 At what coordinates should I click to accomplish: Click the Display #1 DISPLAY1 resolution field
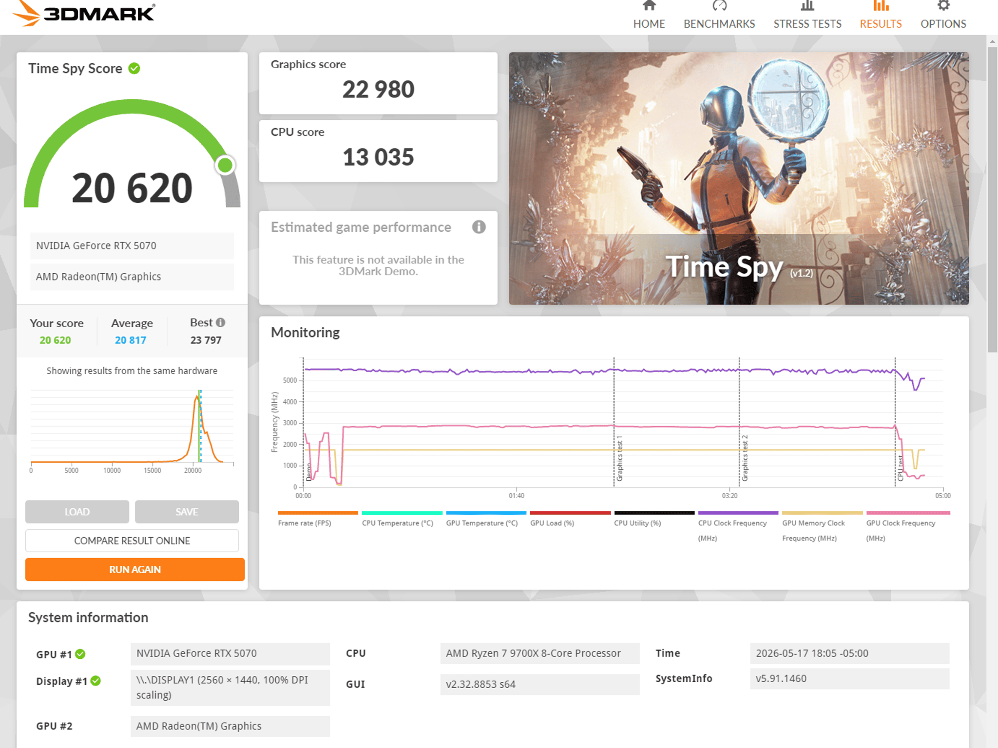pyautogui.click(x=230, y=688)
